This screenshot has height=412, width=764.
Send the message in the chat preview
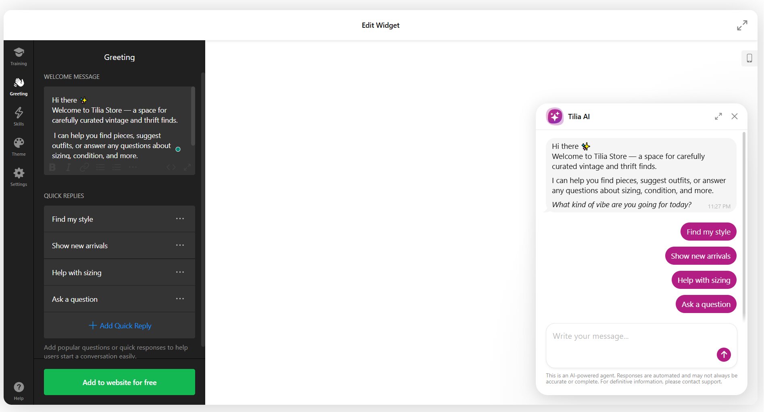pos(723,354)
